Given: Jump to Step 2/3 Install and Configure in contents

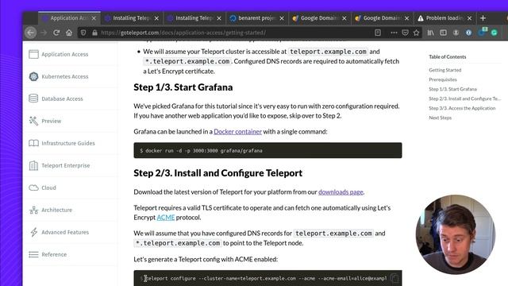Looking at the screenshot, I should pyautogui.click(x=464, y=99).
